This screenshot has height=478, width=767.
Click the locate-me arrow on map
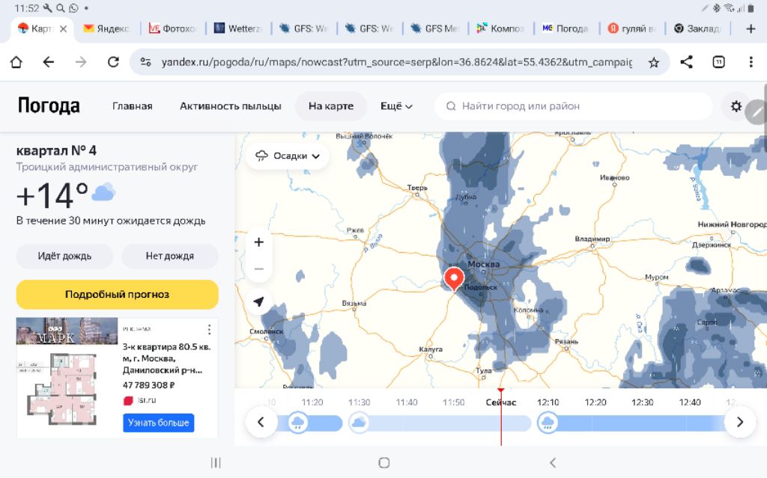pyautogui.click(x=259, y=301)
